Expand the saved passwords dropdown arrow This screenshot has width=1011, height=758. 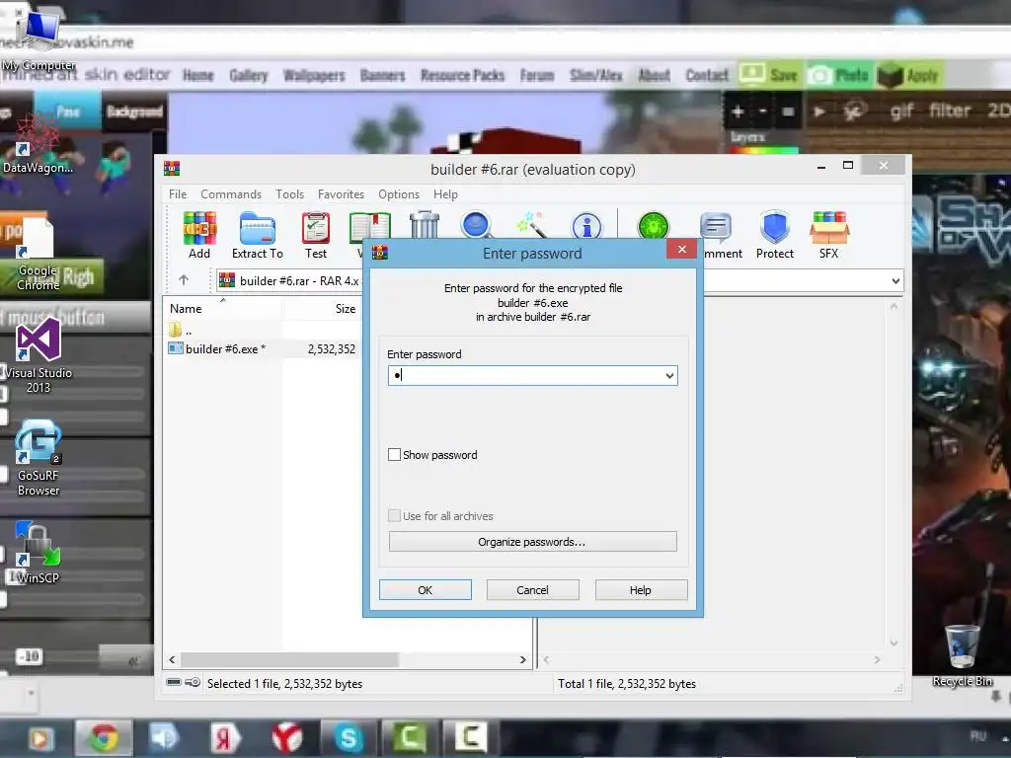pos(669,376)
